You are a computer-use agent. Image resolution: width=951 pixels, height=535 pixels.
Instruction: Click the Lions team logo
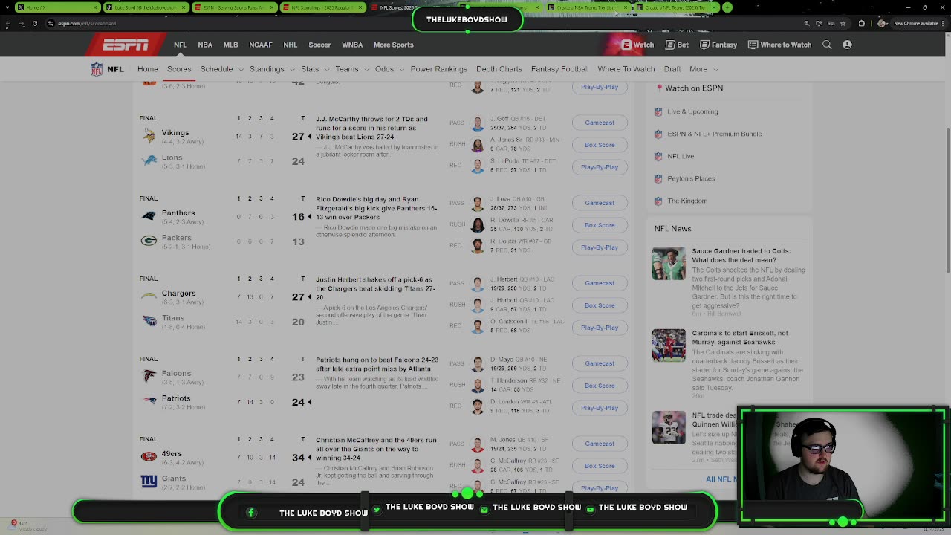pyautogui.click(x=149, y=160)
